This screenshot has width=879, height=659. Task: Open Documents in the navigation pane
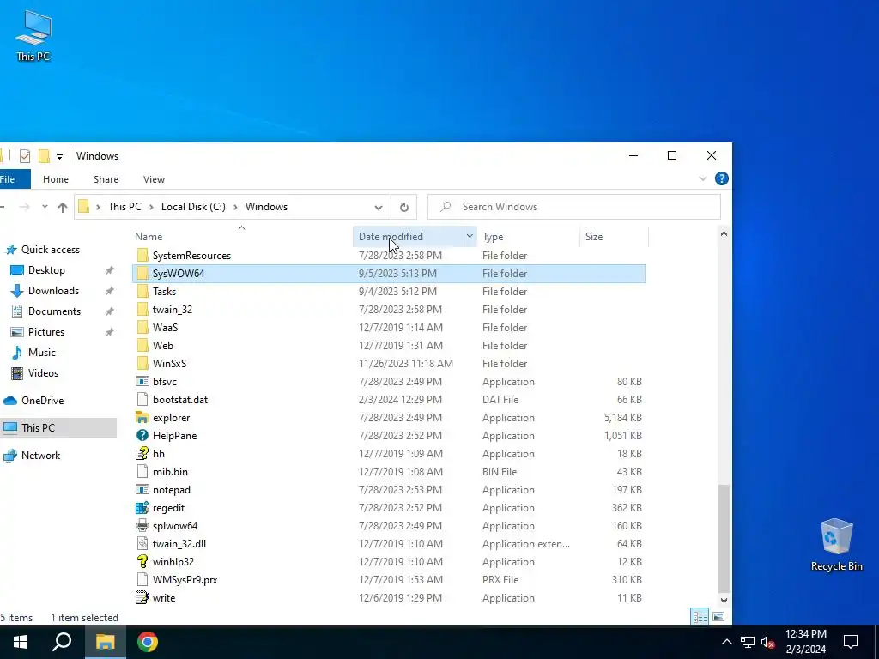54,311
